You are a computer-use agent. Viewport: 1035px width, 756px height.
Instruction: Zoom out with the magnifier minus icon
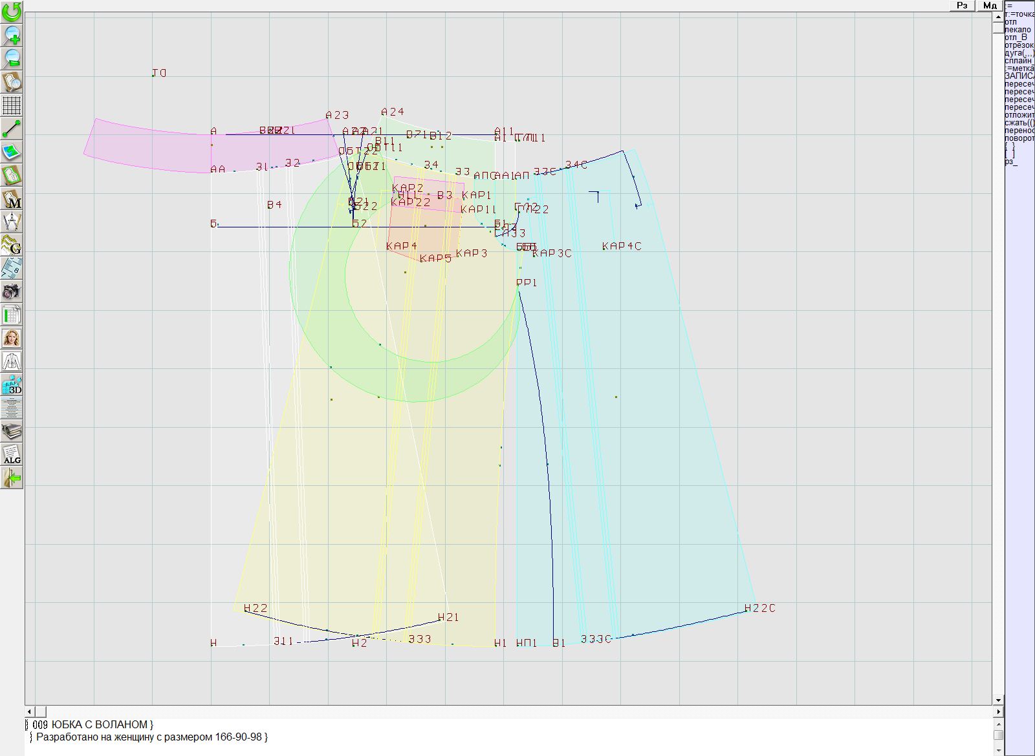12,58
